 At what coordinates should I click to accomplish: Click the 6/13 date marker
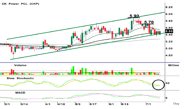125,104
